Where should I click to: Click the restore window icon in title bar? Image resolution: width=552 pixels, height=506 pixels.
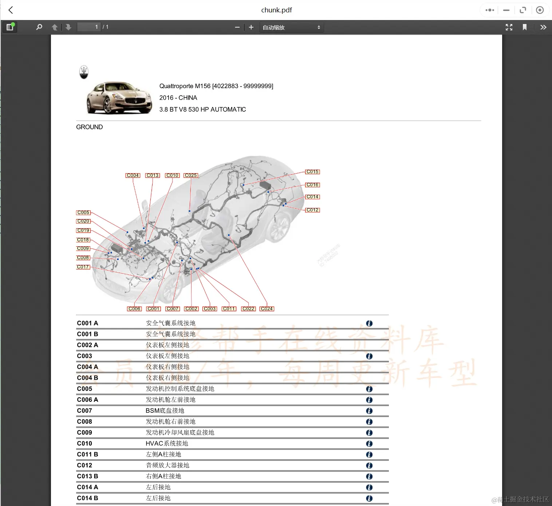point(523,10)
